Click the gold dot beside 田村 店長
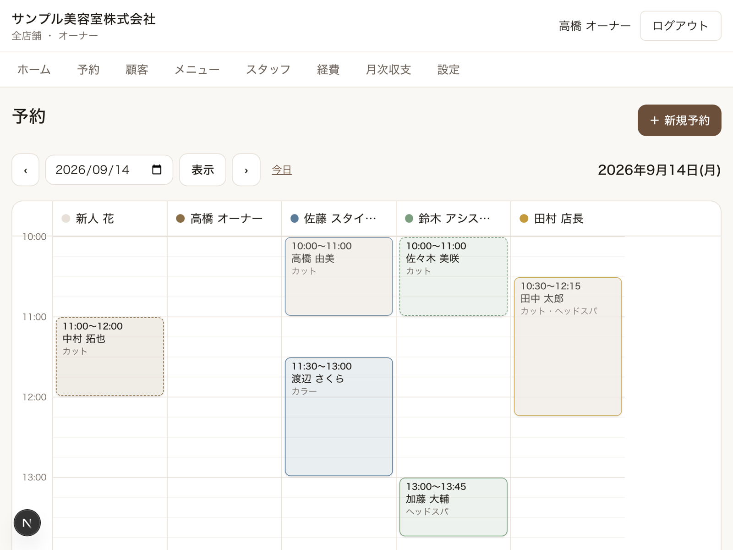The height and width of the screenshot is (550, 733). point(524,219)
